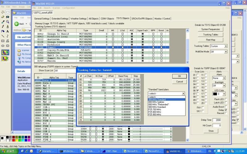This screenshot has width=247, height=154.
Task: Click the Delay Time input field
Action: click(217, 120)
